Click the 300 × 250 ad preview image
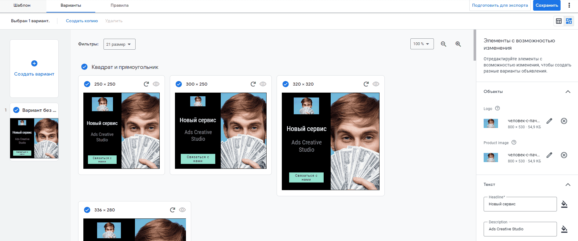Viewport: 578px width, 241px height. [x=221, y=131]
